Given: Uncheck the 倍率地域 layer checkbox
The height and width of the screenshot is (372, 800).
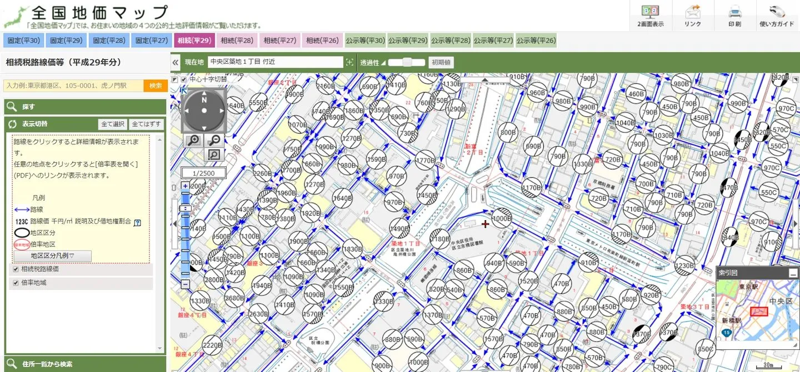Looking at the screenshot, I should click(x=16, y=283).
